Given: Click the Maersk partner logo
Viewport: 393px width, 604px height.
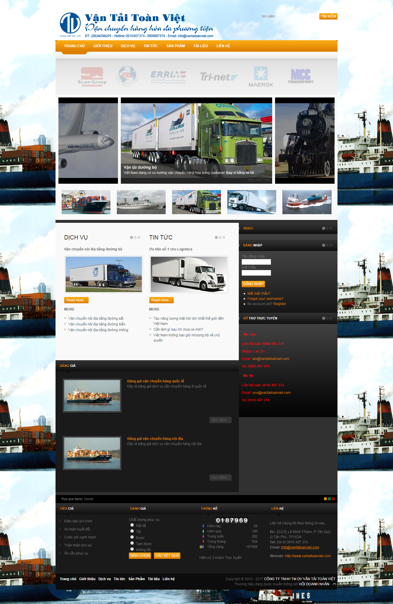Looking at the screenshot, I should point(261,76).
